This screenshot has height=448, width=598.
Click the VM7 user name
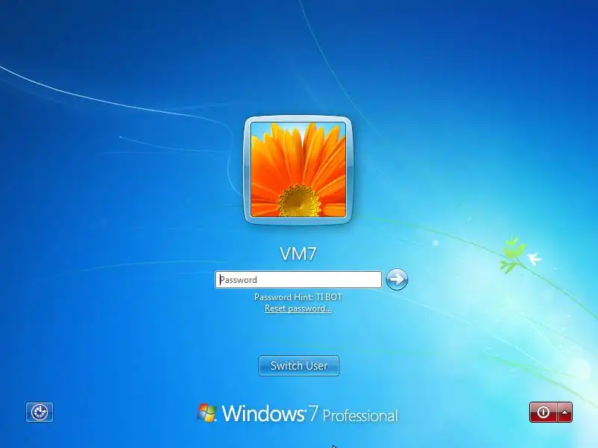(298, 254)
